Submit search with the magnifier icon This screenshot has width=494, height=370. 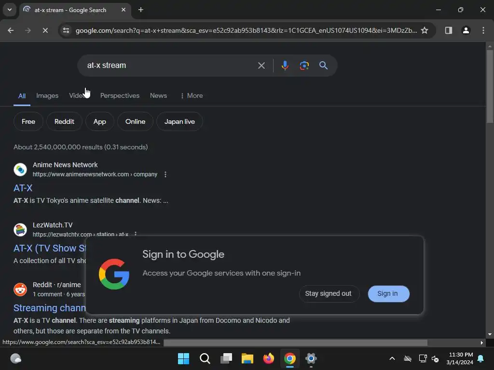[x=324, y=66]
